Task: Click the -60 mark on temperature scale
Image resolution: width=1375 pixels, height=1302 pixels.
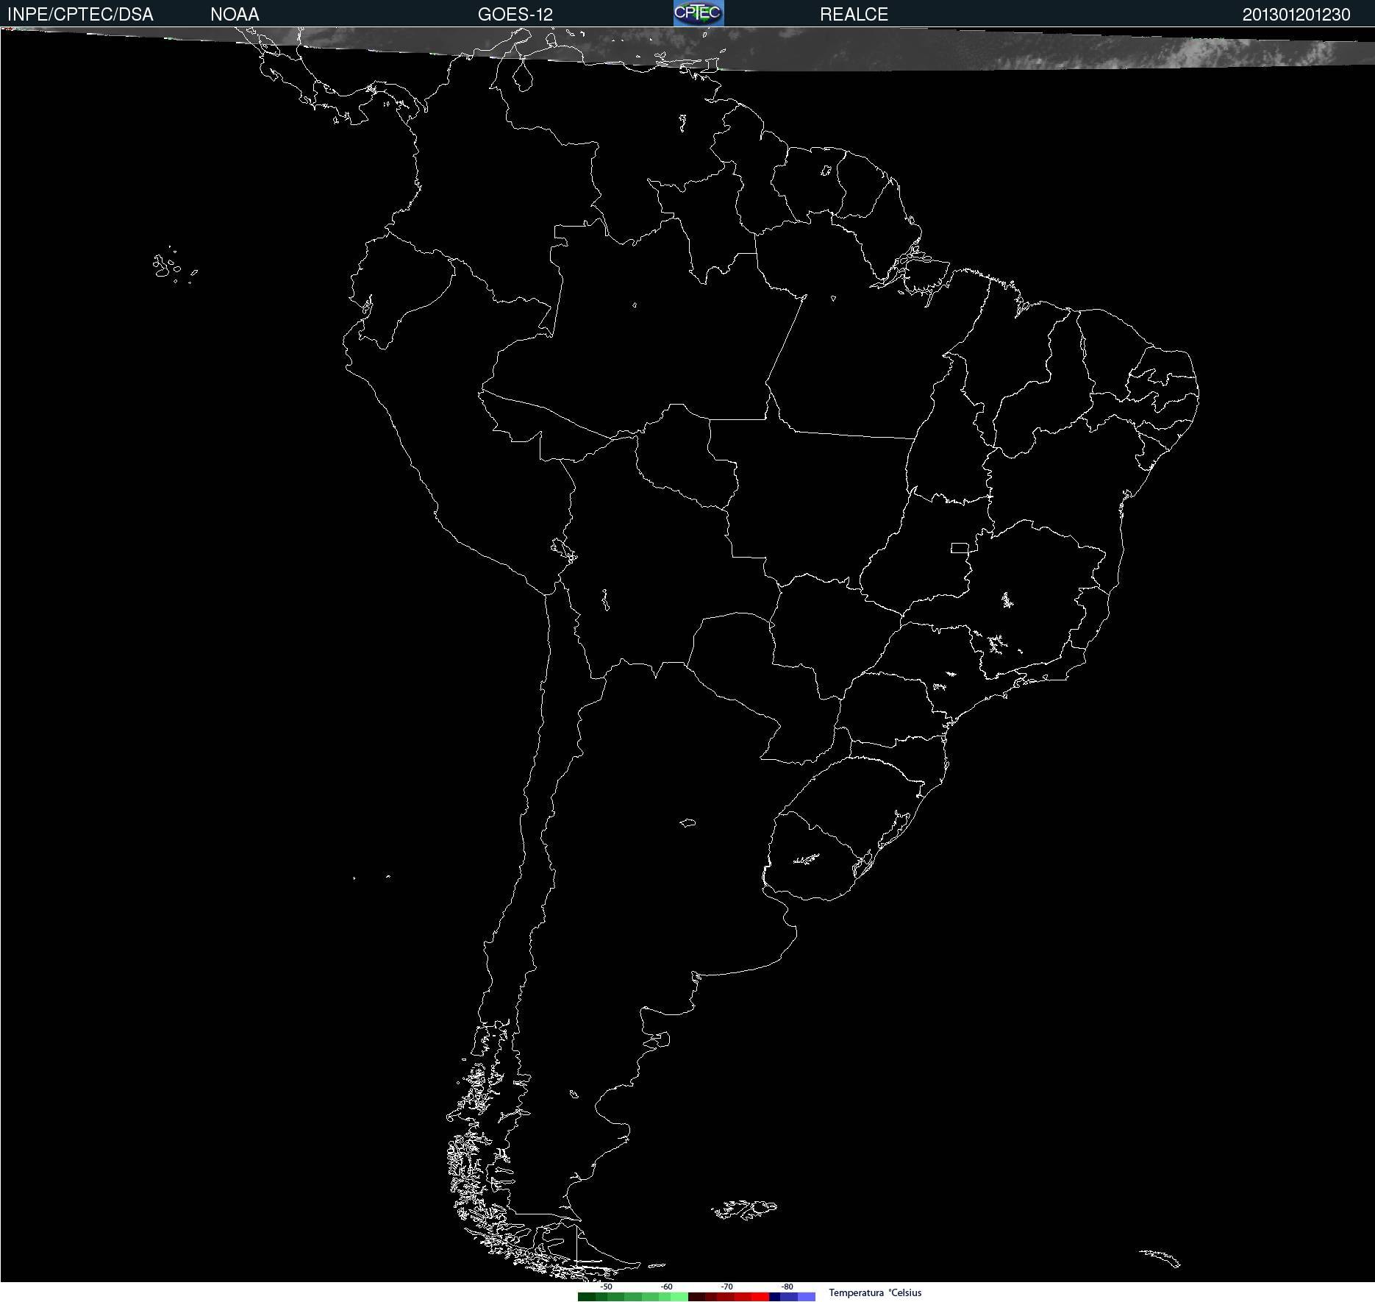Action: tap(666, 1287)
